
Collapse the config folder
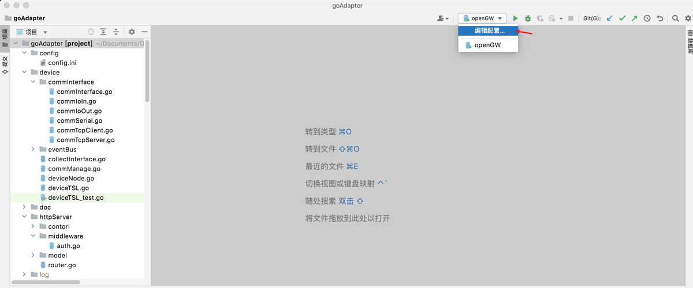[x=24, y=53]
